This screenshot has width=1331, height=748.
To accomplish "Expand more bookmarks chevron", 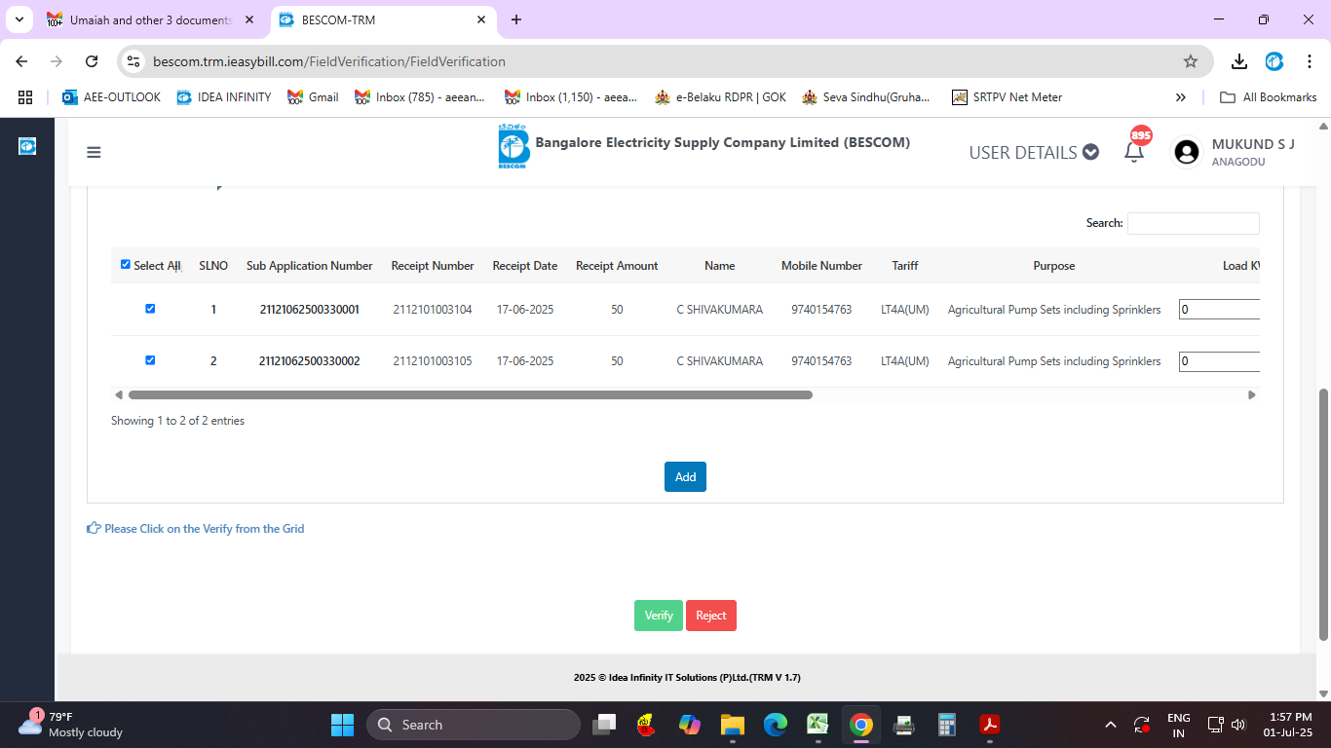I will click(x=1181, y=97).
